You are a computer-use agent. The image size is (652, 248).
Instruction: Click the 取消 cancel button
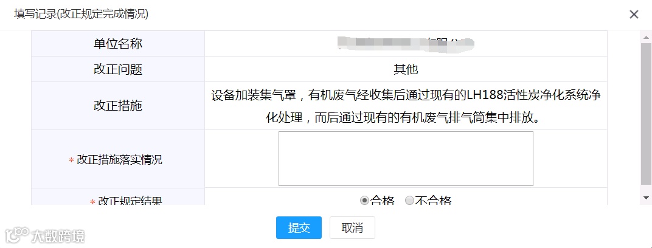352,228
